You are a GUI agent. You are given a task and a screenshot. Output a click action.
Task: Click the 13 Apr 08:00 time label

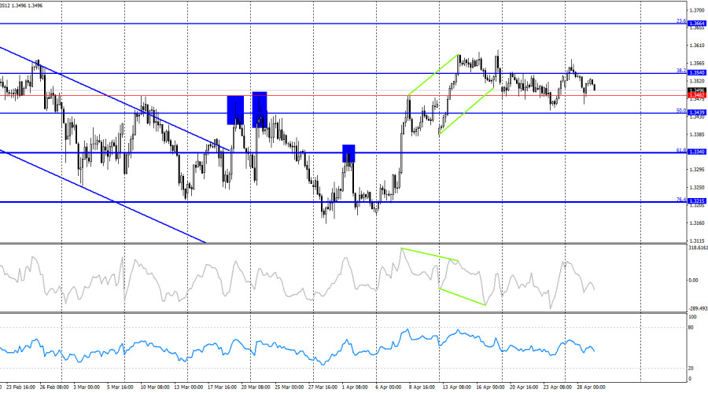coord(457,387)
